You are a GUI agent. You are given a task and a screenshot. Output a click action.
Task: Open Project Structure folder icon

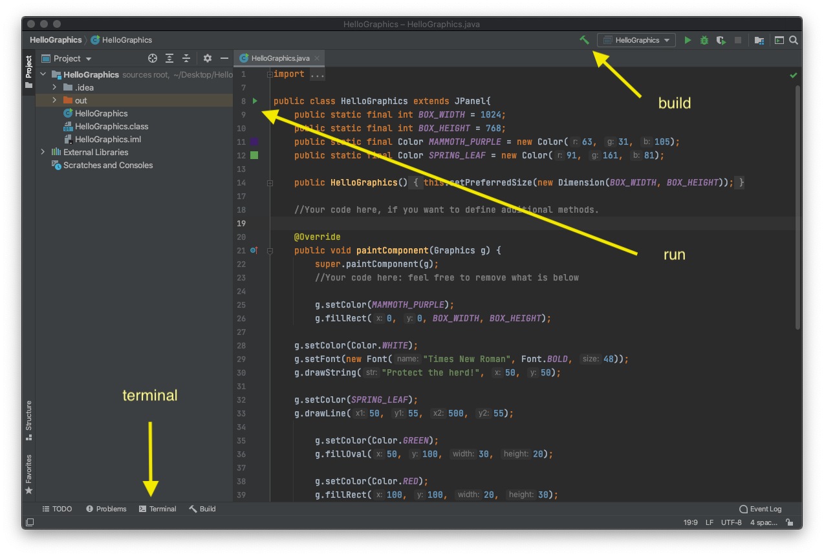coord(759,40)
